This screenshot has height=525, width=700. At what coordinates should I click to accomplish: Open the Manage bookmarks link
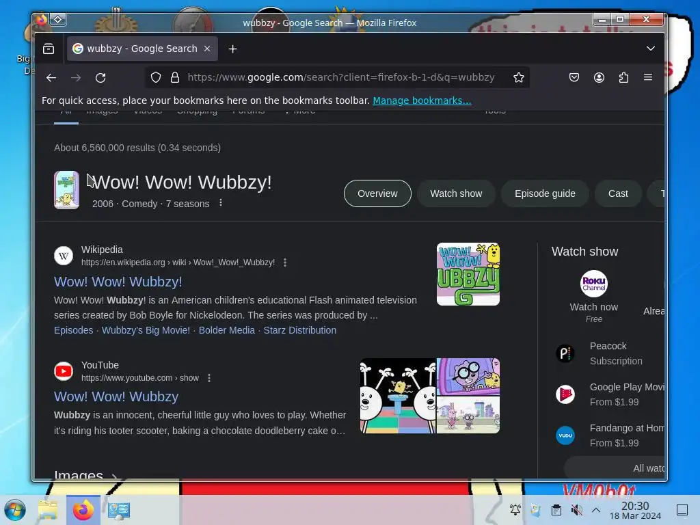coord(422,101)
